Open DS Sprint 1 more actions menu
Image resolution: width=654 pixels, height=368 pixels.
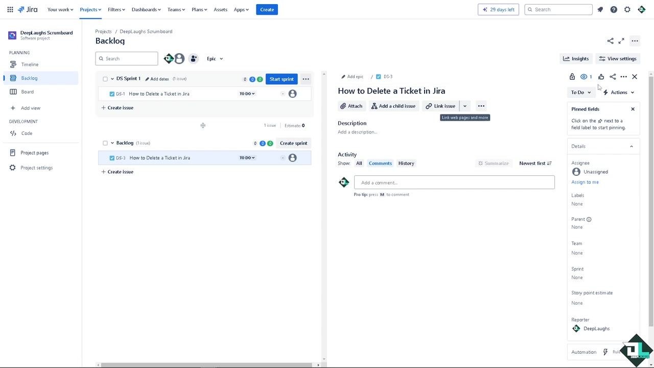(x=306, y=79)
